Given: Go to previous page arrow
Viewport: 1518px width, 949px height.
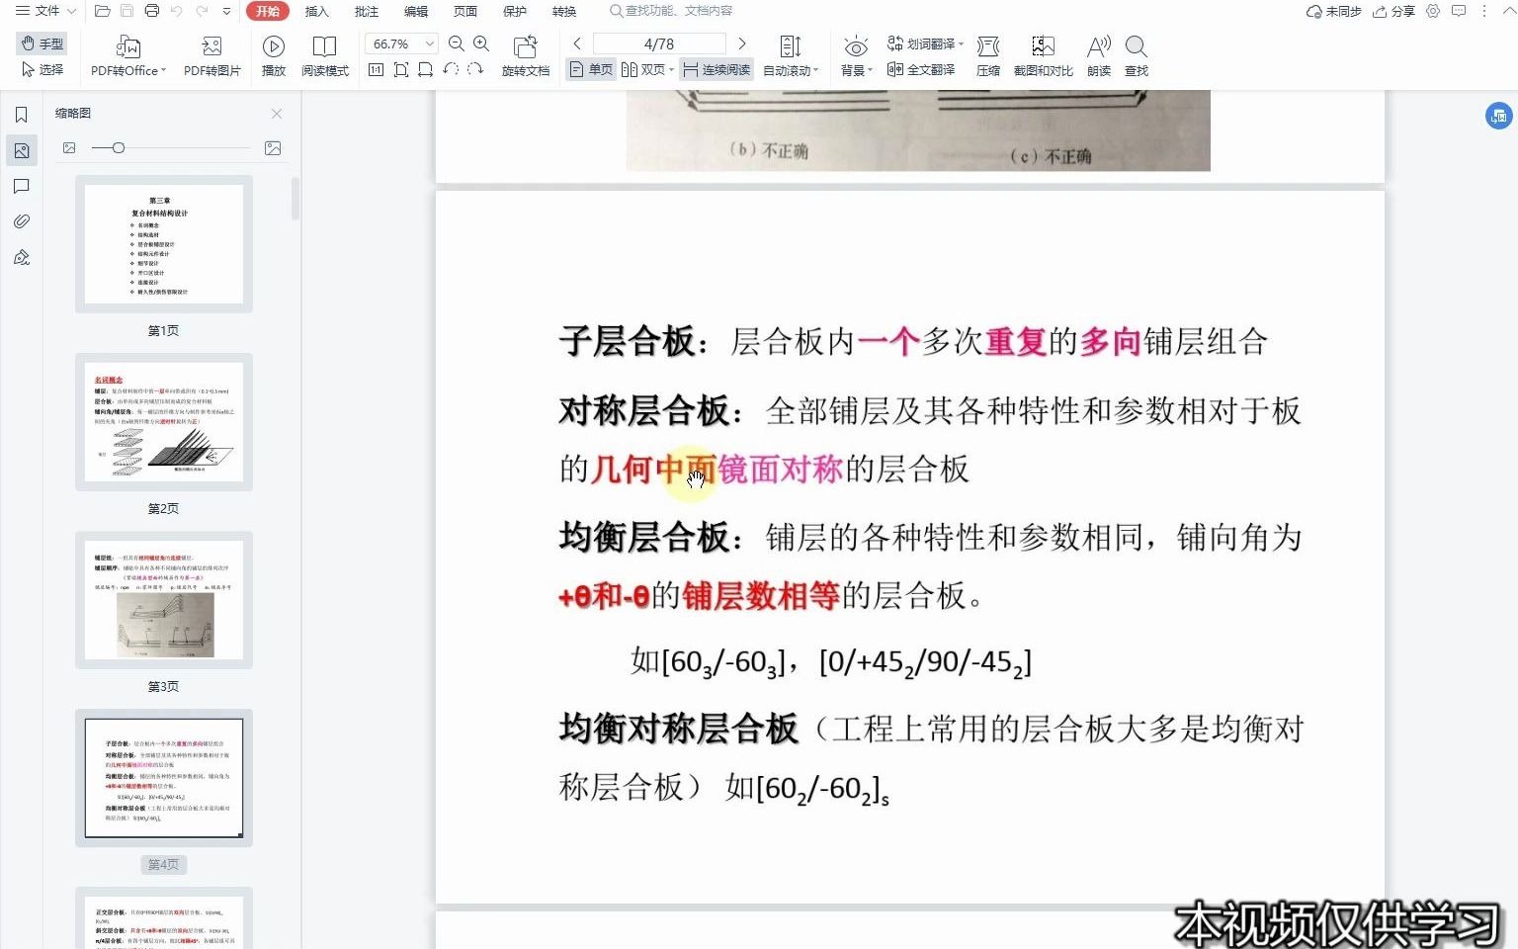Looking at the screenshot, I should (577, 43).
